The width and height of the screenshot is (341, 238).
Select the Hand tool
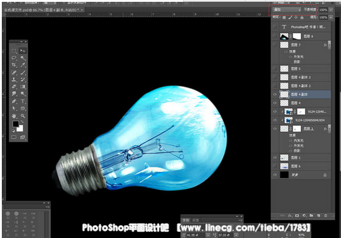[x=14, y=116]
